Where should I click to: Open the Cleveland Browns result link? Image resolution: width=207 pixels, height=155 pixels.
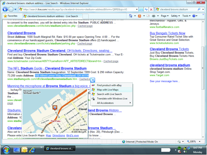tap(22, 33)
